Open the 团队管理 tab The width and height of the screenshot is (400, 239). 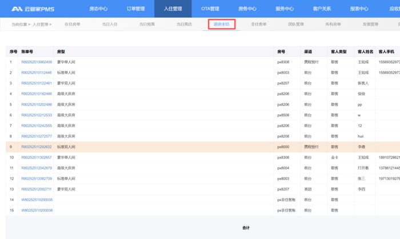point(296,25)
